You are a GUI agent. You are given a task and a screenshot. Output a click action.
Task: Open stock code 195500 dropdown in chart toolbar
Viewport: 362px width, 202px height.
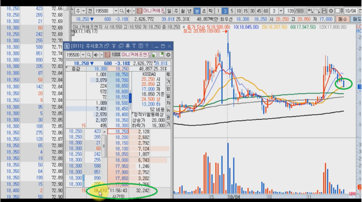[116, 11]
